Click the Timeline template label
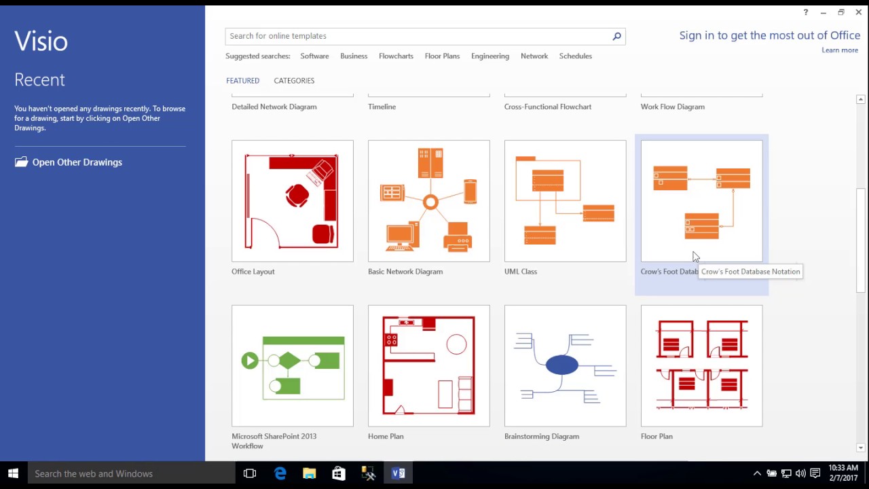 coord(382,107)
